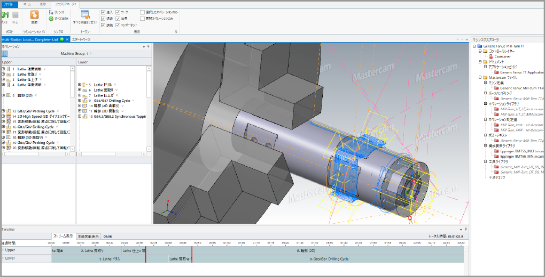545x277 pixels.
Task: Select the 主軸回転表示 timeline tab
Action: [x=88, y=236]
